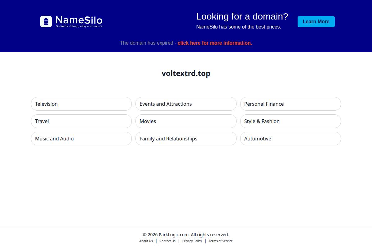Viewport: 372px width, 248px height.
Task: Click the NameSilo wordmark text
Action: [x=79, y=20]
